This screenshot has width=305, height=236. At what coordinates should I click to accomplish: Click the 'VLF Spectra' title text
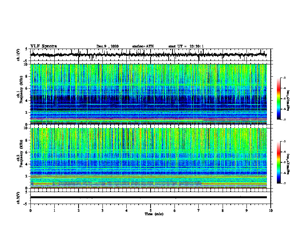[x=44, y=46]
